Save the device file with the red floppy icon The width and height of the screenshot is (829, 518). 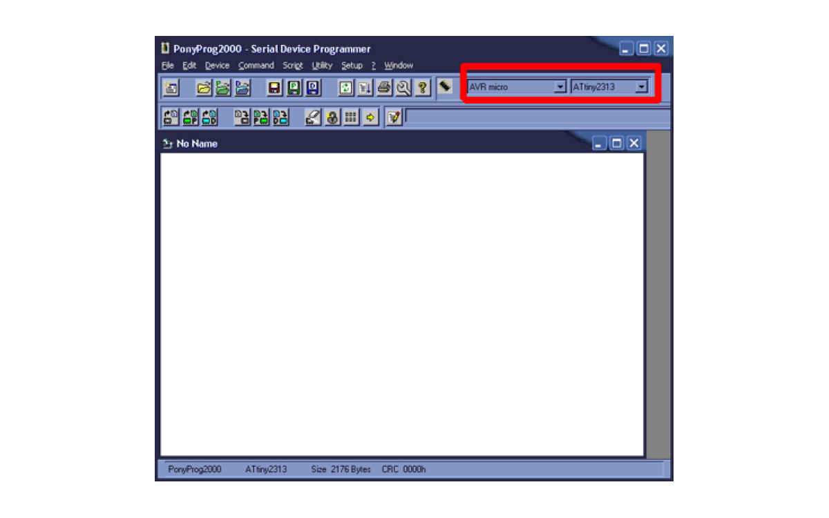pyautogui.click(x=274, y=88)
